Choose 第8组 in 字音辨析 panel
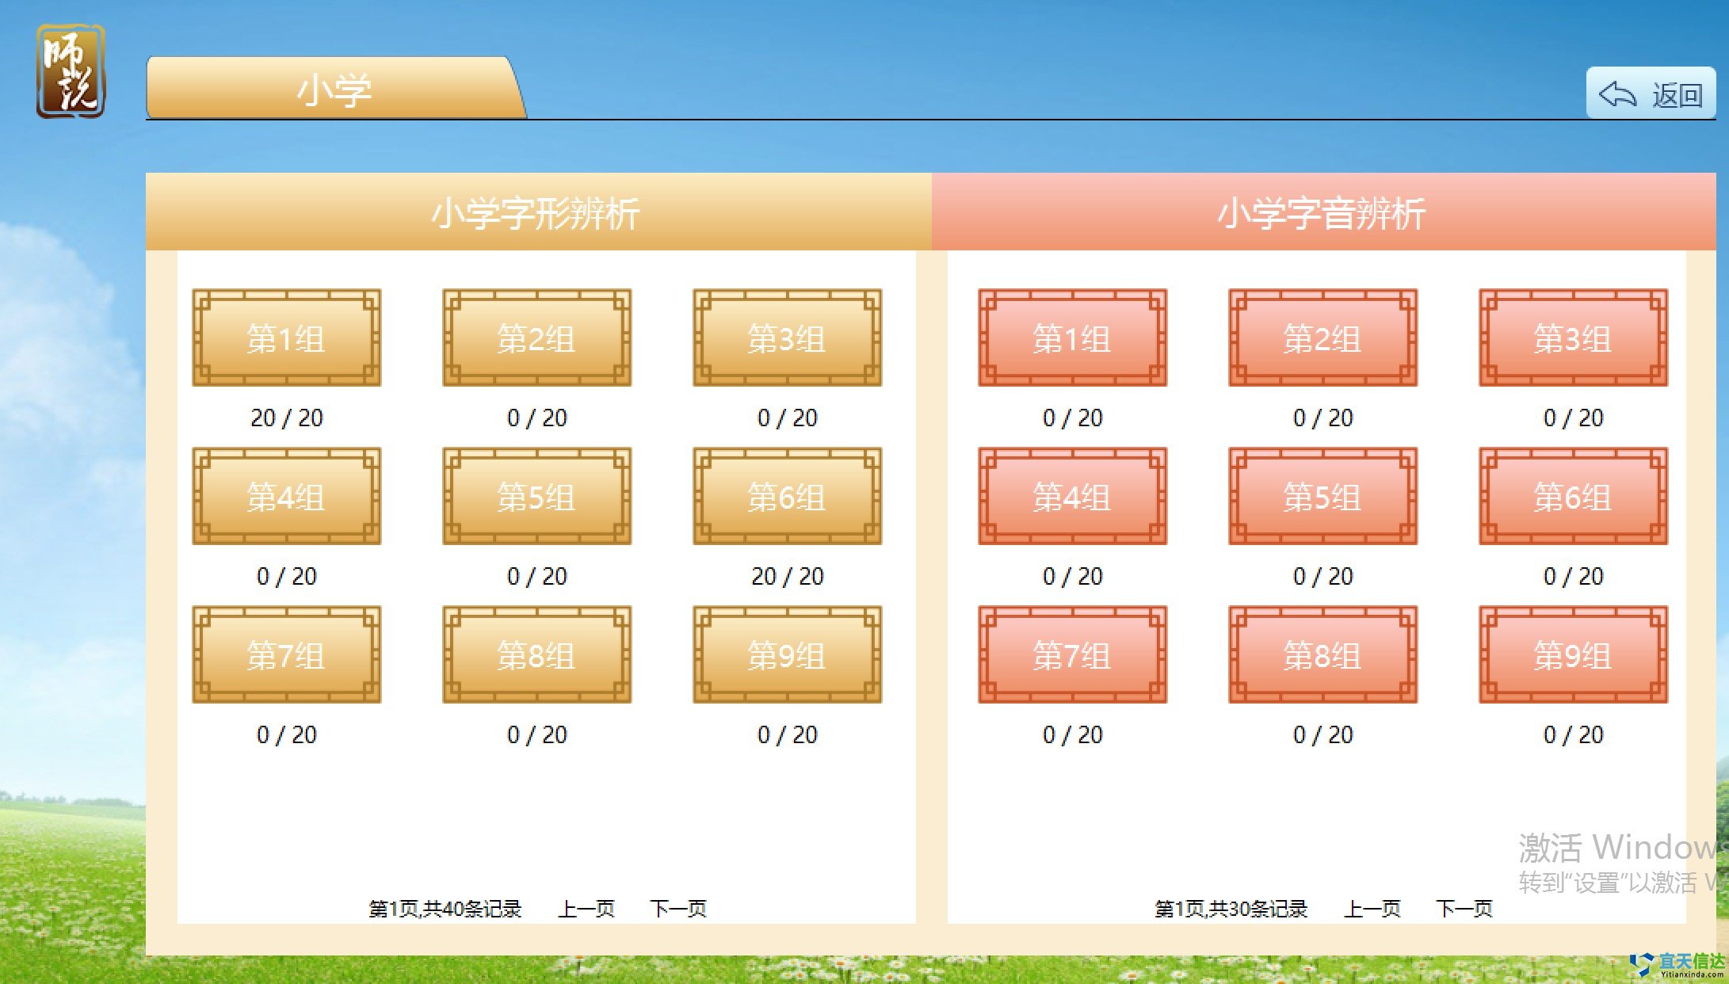Image resolution: width=1729 pixels, height=984 pixels. click(1323, 655)
